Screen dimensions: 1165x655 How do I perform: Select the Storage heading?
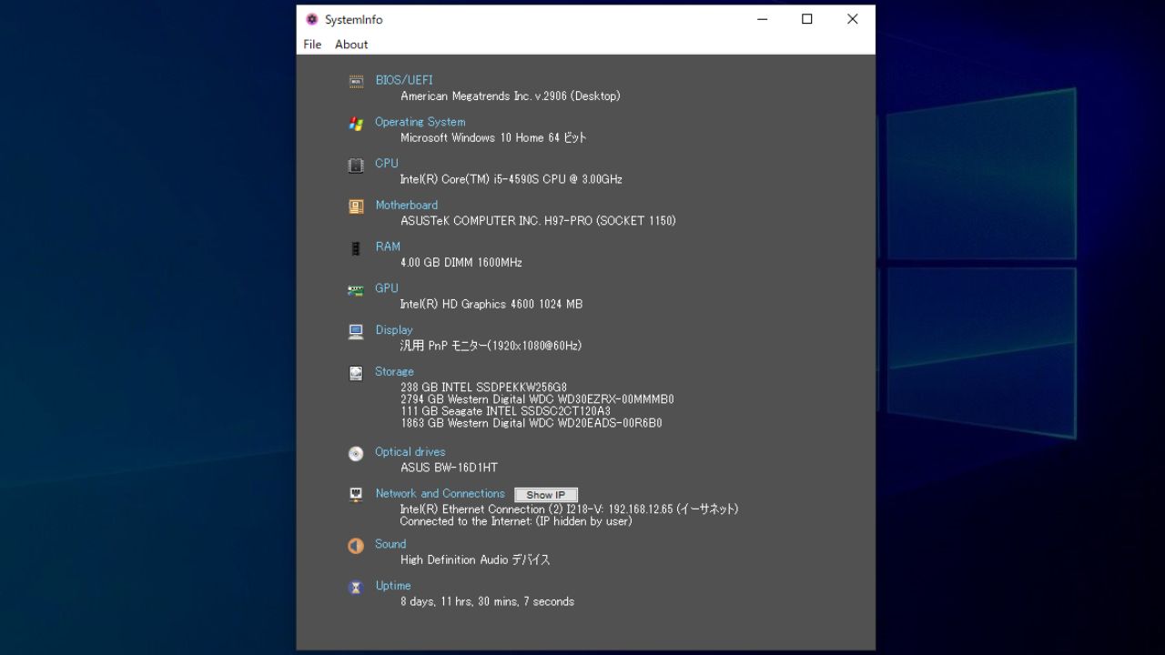tap(394, 372)
